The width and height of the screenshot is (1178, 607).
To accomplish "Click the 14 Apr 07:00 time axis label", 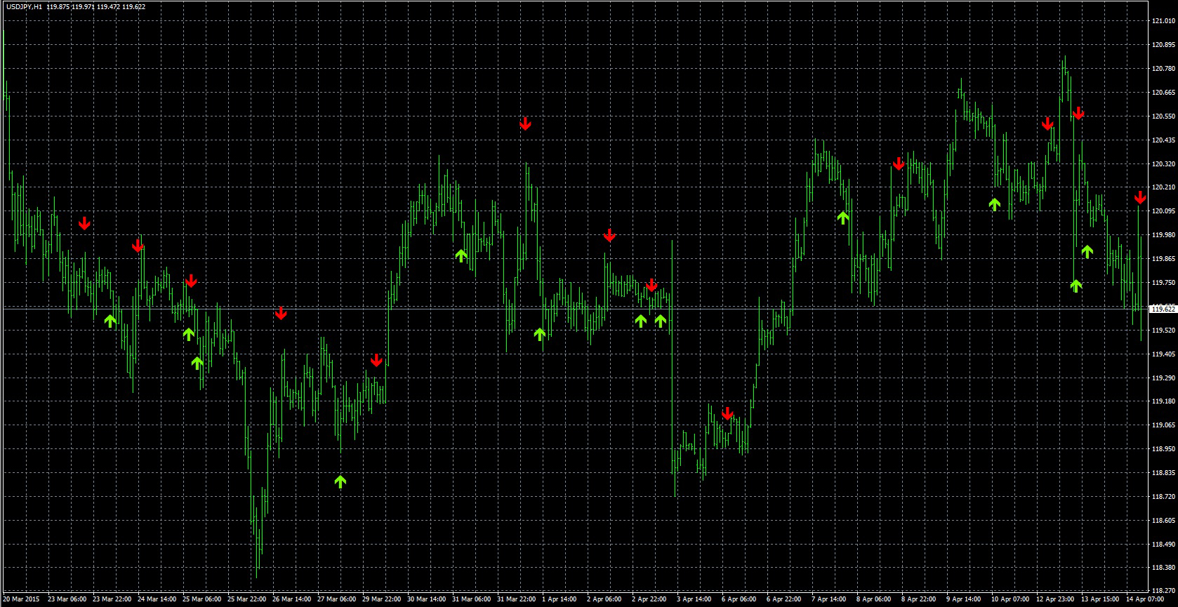I will coord(1145,599).
